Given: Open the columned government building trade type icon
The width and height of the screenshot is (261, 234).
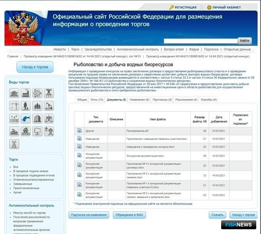Looking at the screenshot, I should 14,93.
